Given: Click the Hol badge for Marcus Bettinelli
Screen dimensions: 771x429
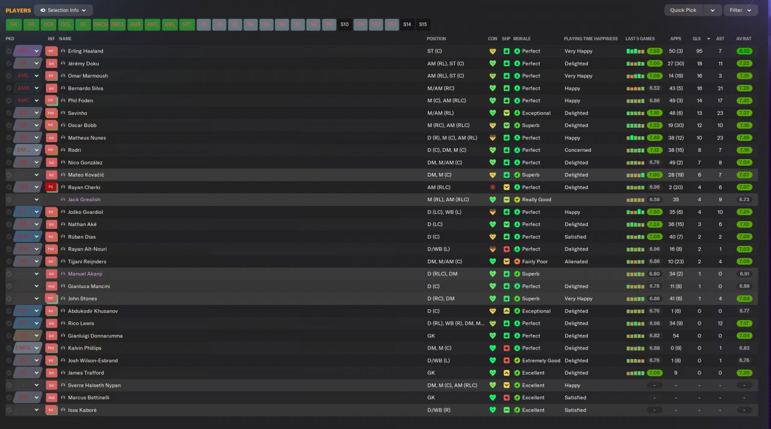Looking at the screenshot, I should pos(52,398).
